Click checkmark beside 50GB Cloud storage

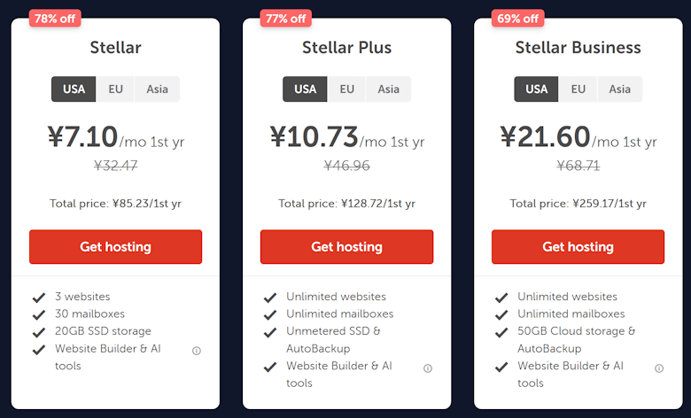(501, 332)
